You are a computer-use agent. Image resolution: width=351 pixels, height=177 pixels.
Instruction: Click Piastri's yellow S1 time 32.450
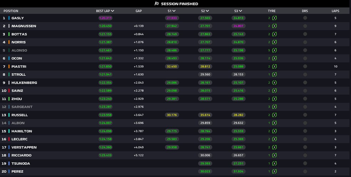click(172, 66)
